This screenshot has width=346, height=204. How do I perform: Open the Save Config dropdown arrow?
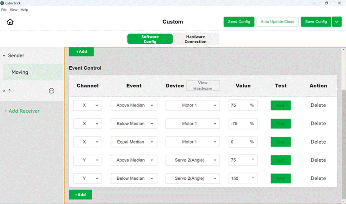point(337,22)
